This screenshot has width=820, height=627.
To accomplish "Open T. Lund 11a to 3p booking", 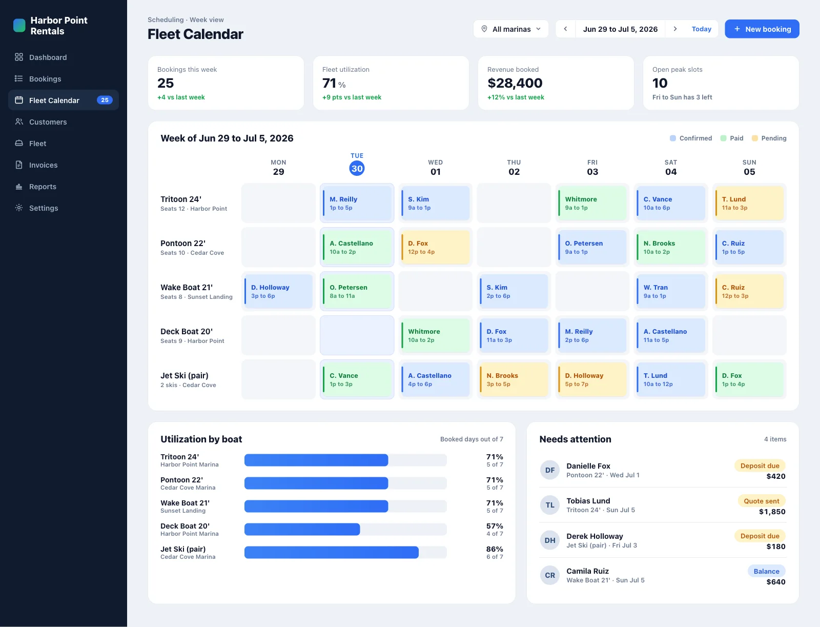I will click(x=749, y=203).
